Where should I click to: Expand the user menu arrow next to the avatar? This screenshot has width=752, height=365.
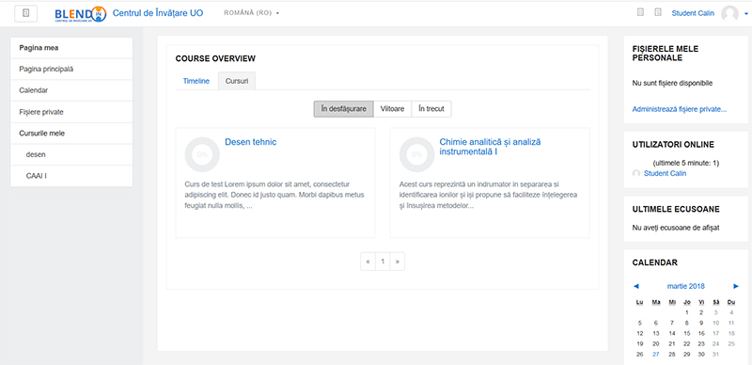(746, 14)
